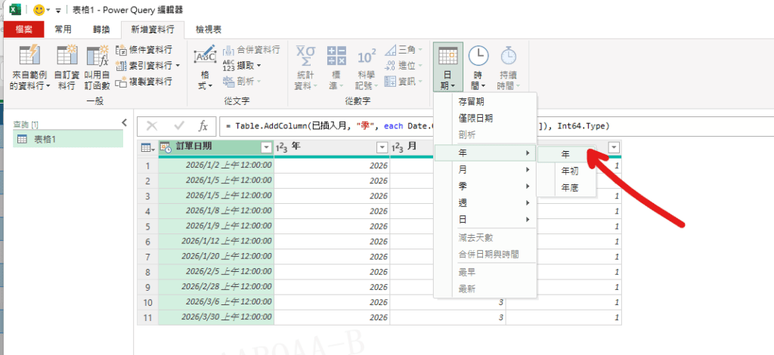Collapse the 查詢 pane with chevron
This screenshot has height=355, width=774.
[124, 122]
